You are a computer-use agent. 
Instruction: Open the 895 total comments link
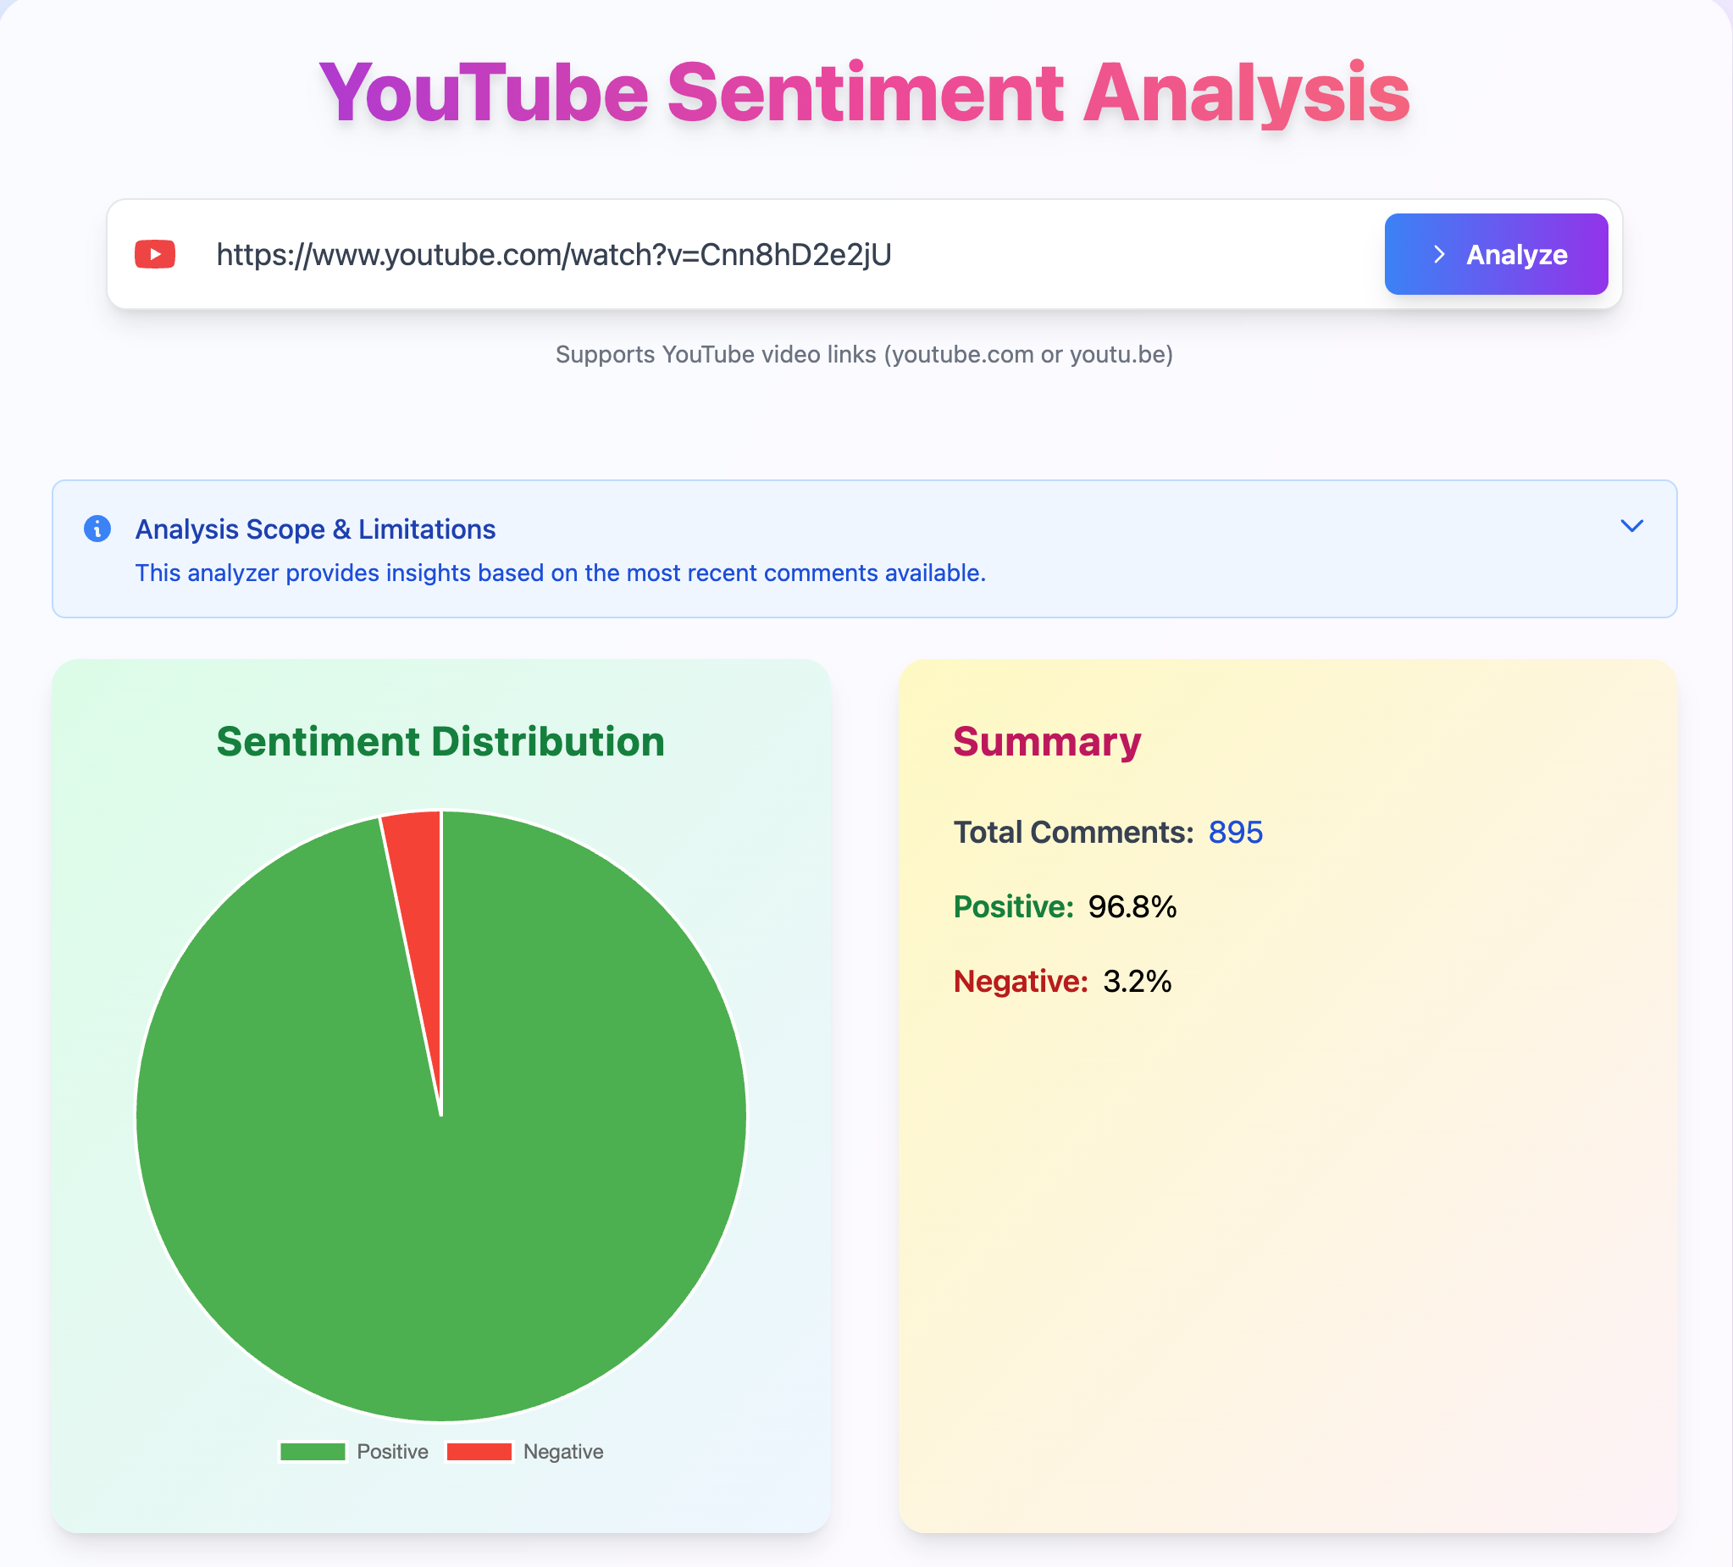click(1235, 831)
